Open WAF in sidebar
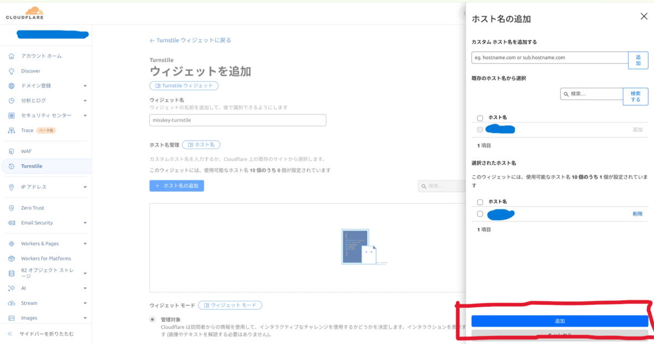The image size is (654, 344). click(27, 151)
